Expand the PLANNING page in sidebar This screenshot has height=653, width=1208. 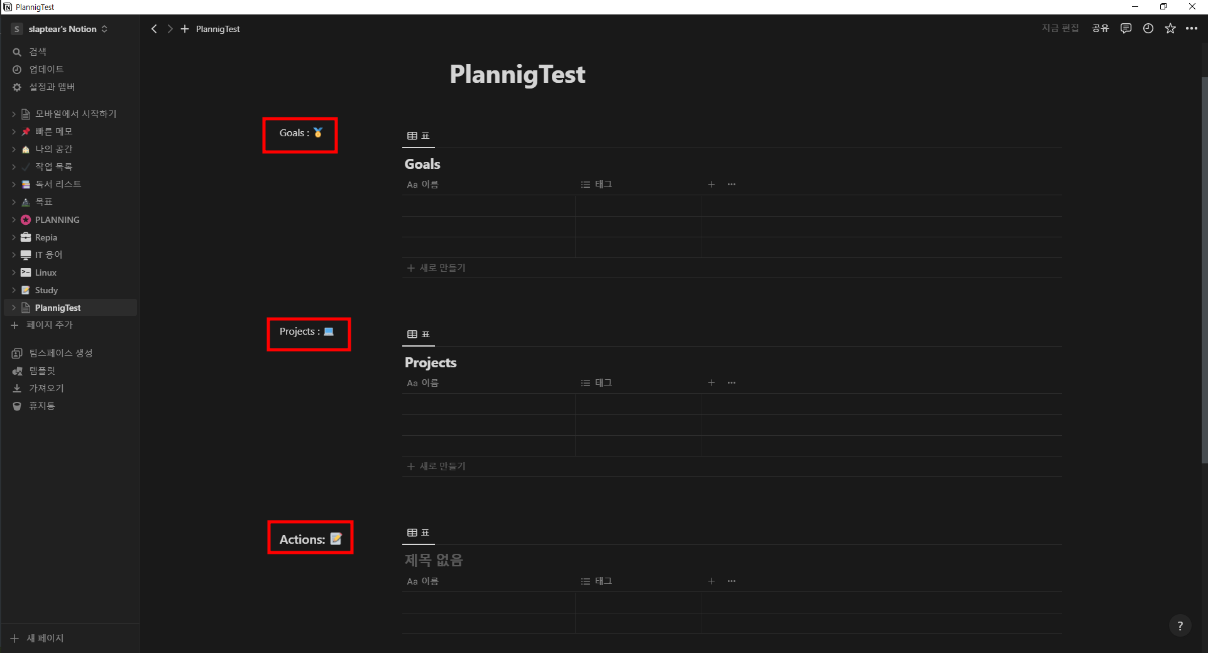pos(14,220)
